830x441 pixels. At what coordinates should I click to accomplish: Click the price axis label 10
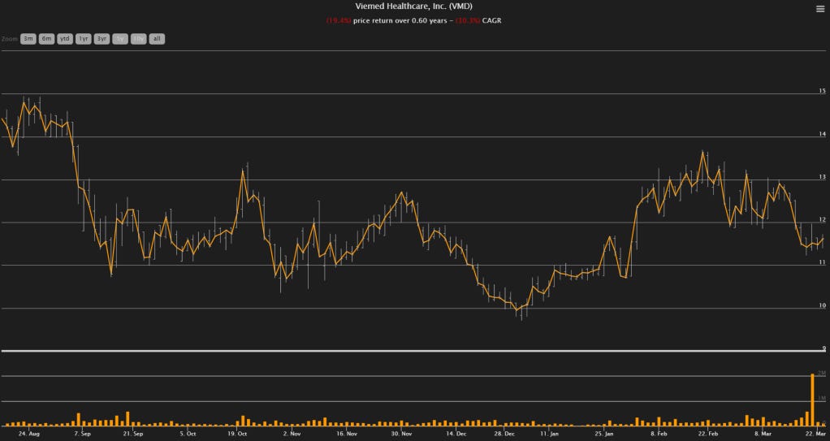tap(822, 305)
